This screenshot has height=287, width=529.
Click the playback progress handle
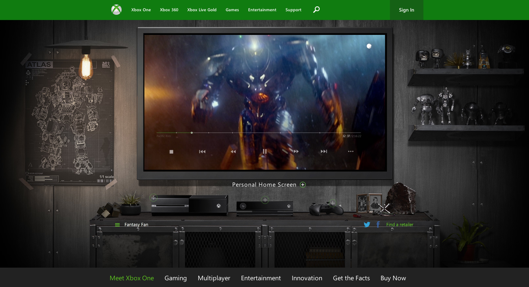click(x=192, y=133)
